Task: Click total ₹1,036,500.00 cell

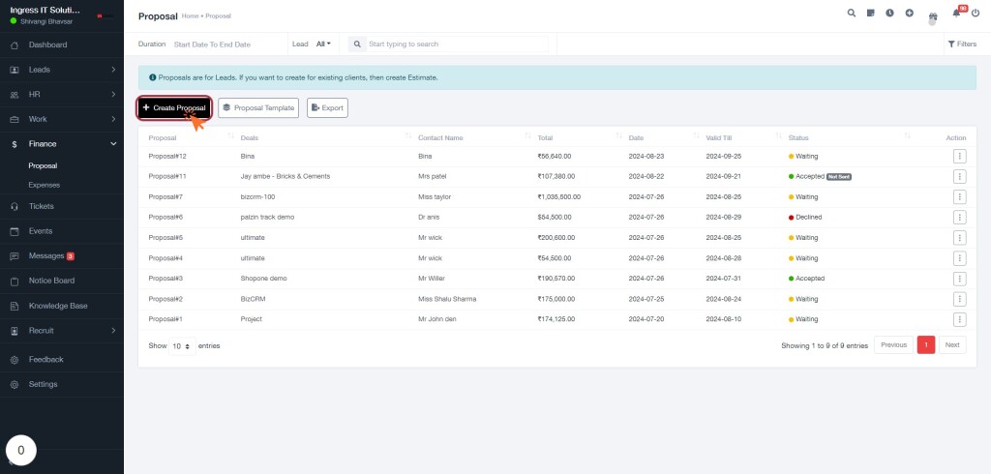Action: coord(559,197)
